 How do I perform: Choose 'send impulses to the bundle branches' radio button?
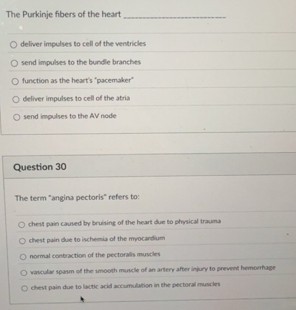(14, 63)
